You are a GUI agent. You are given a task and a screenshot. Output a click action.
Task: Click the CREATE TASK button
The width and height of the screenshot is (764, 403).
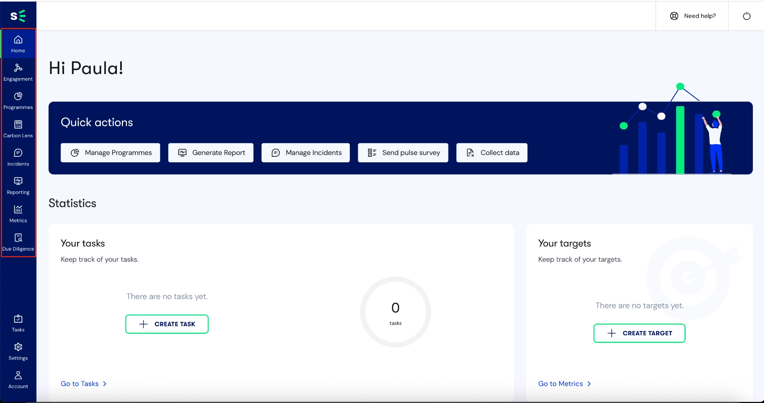click(167, 324)
